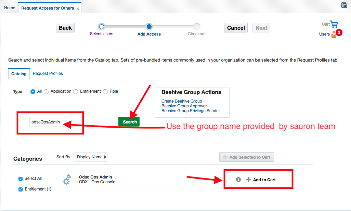
Task: Select the All type radio button
Action: pos(33,92)
